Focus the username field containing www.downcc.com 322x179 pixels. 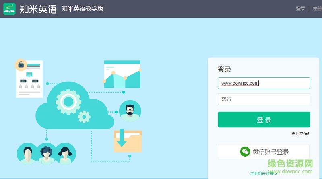[x=264, y=83]
